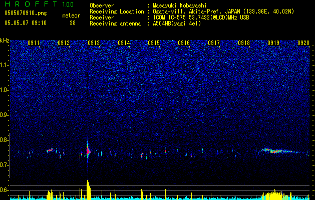Click the 0919 time marker

[x=273, y=42]
